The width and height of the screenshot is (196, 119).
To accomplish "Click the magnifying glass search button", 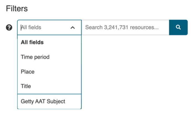I will [178, 27].
